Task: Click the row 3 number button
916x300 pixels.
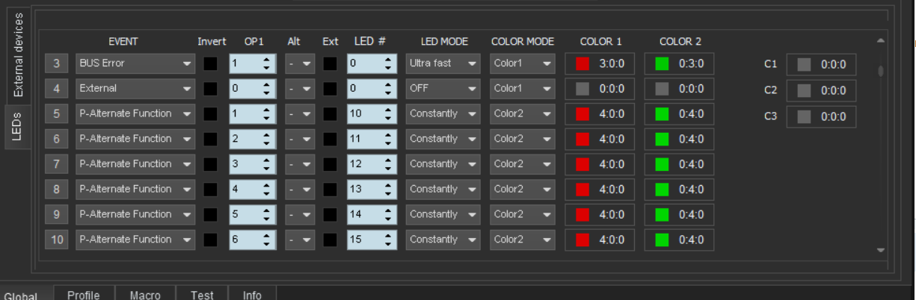Action: [58, 64]
